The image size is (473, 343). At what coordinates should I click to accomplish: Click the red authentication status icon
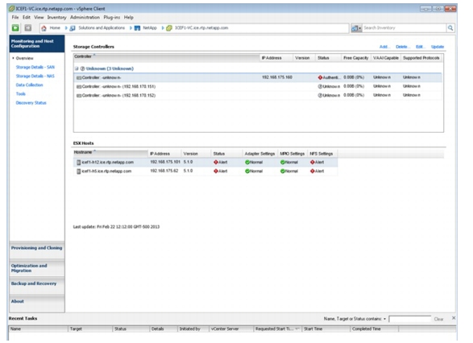(320, 77)
